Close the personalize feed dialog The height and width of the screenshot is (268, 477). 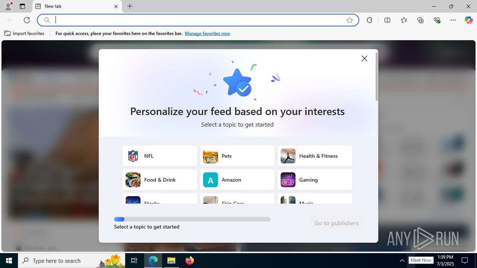point(364,58)
